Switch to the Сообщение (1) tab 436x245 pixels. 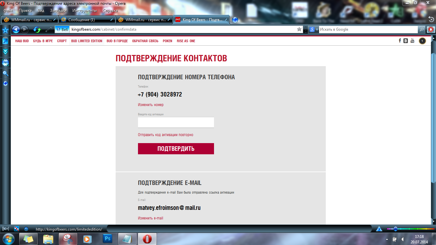87,20
